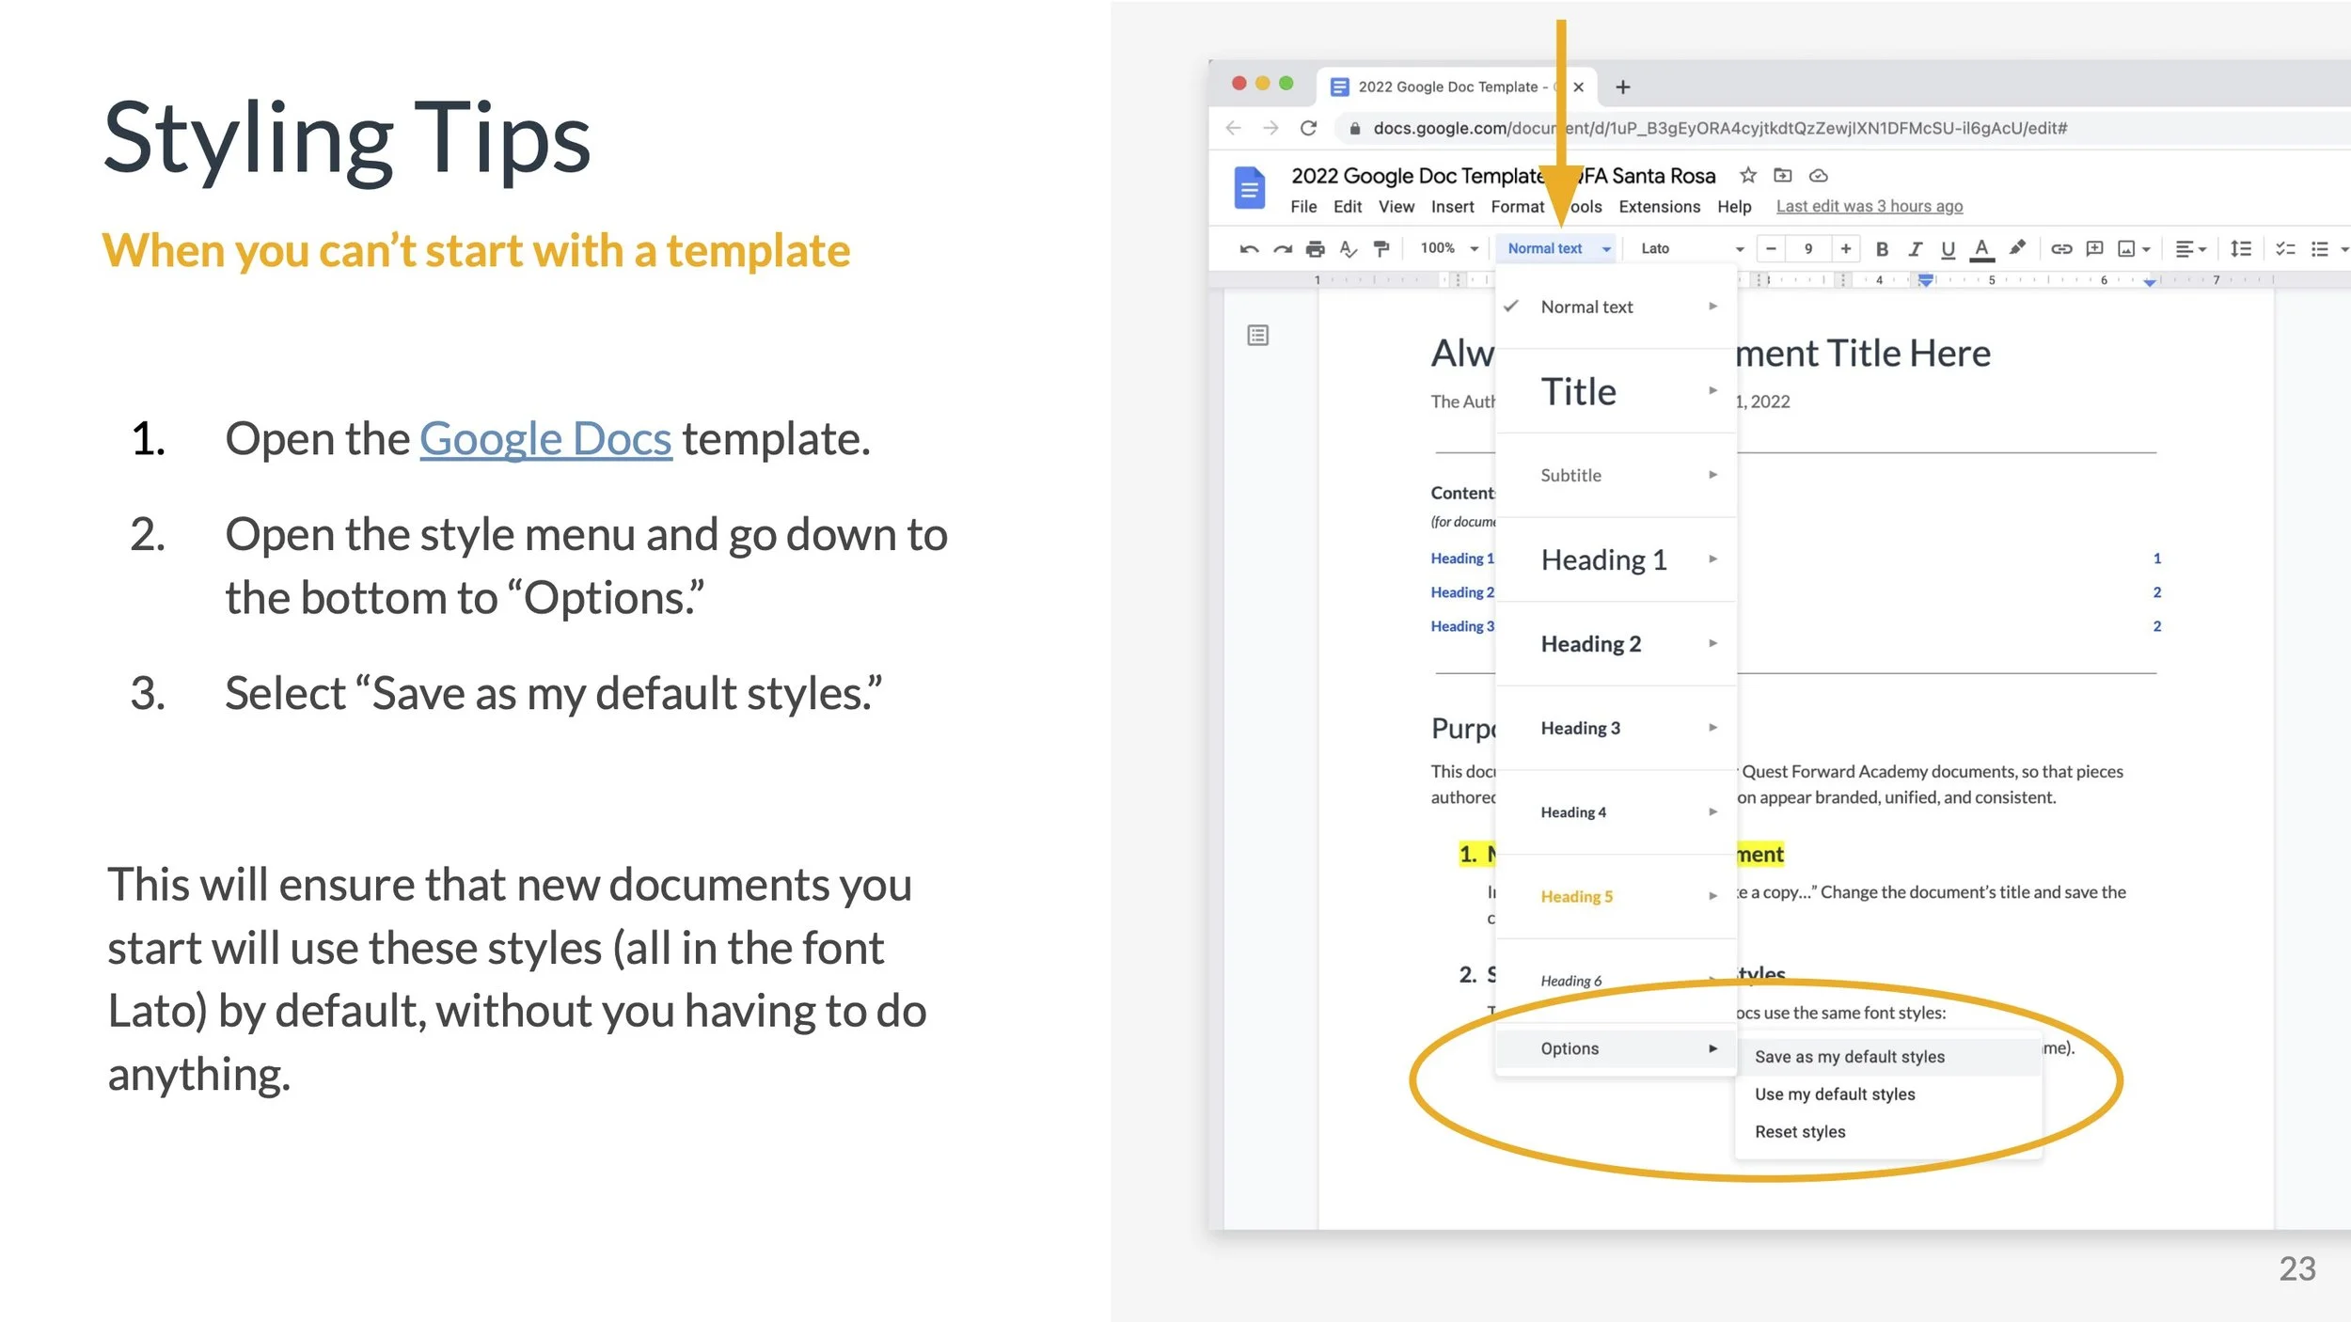Click the spell check icon
The height and width of the screenshot is (1322, 2351).
pyautogui.click(x=1348, y=249)
